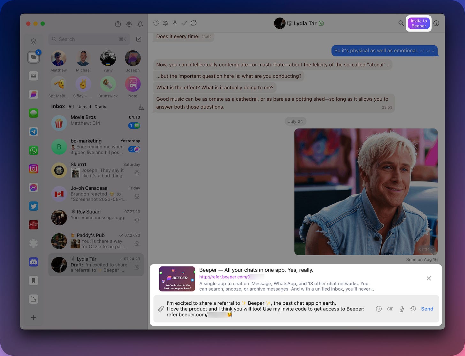Schedule message with clock icon
465x356 pixels.
(413, 309)
